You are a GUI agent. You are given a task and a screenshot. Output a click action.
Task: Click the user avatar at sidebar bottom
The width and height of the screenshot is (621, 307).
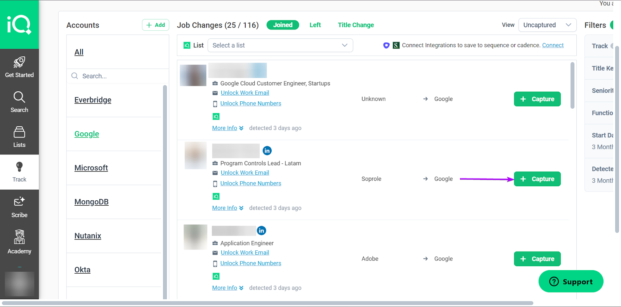[19, 284]
